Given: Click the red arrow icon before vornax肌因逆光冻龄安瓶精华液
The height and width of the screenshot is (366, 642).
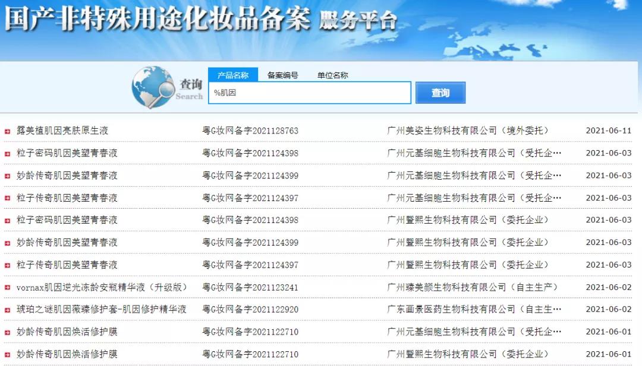Looking at the screenshot, I should tap(7, 287).
